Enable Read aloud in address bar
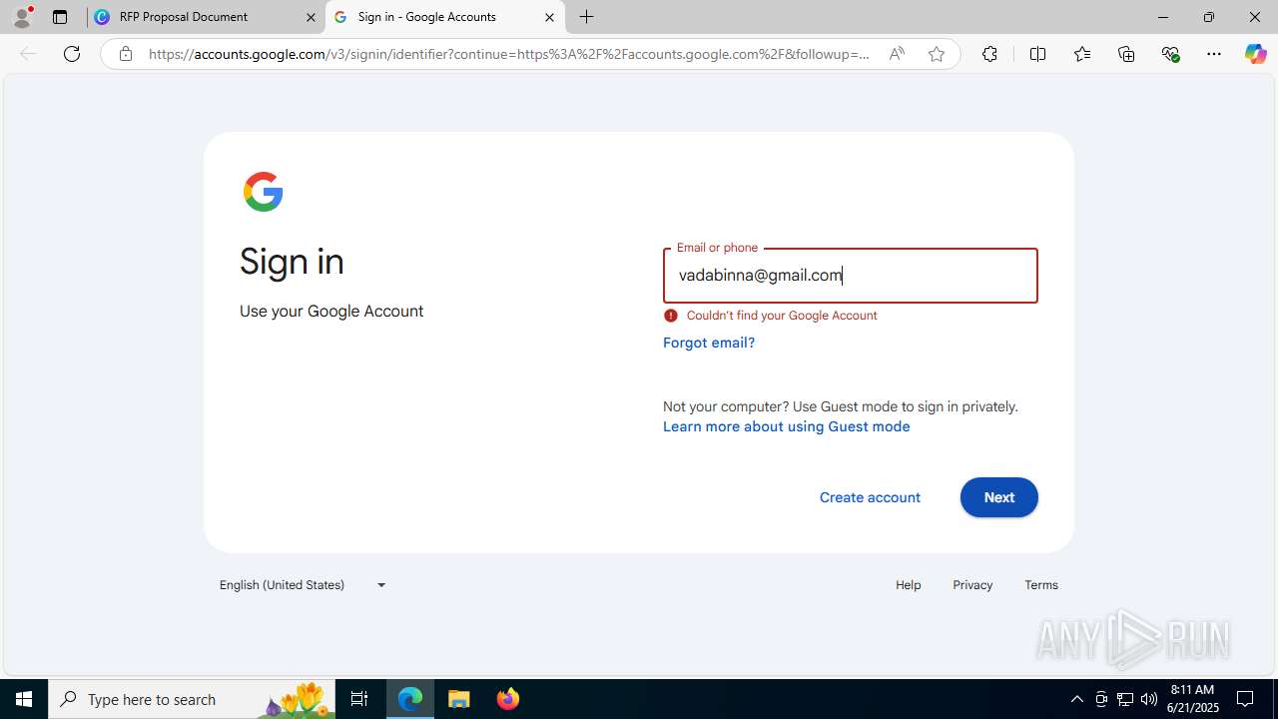1278x719 pixels. click(897, 54)
